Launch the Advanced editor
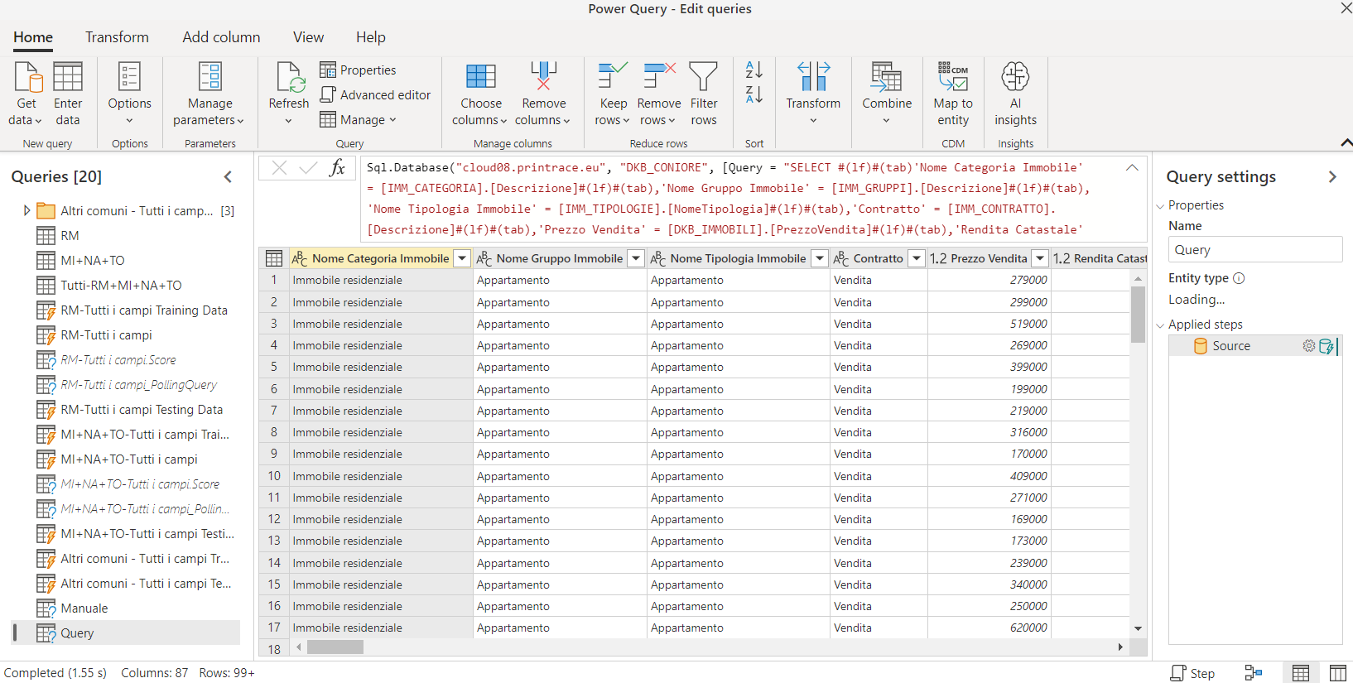 pyautogui.click(x=375, y=95)
